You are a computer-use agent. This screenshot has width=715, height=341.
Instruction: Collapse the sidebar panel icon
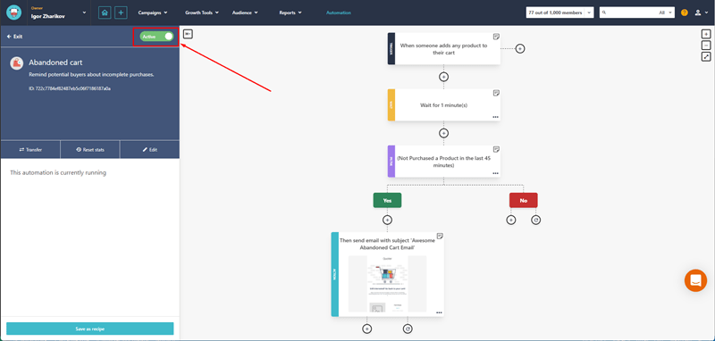pos(188,34)
